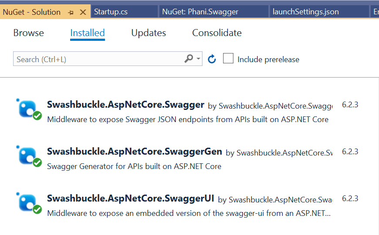The width and height of the screenshot is (379, 235).
Task: Open the NuGet: Phani.Swagger tab
Action: 200,12
